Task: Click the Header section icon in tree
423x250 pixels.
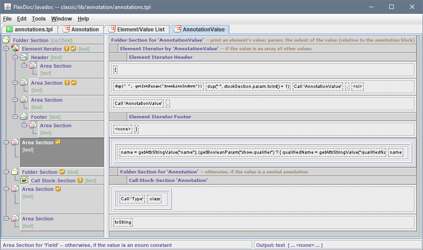Action: [x=24, y=57]
